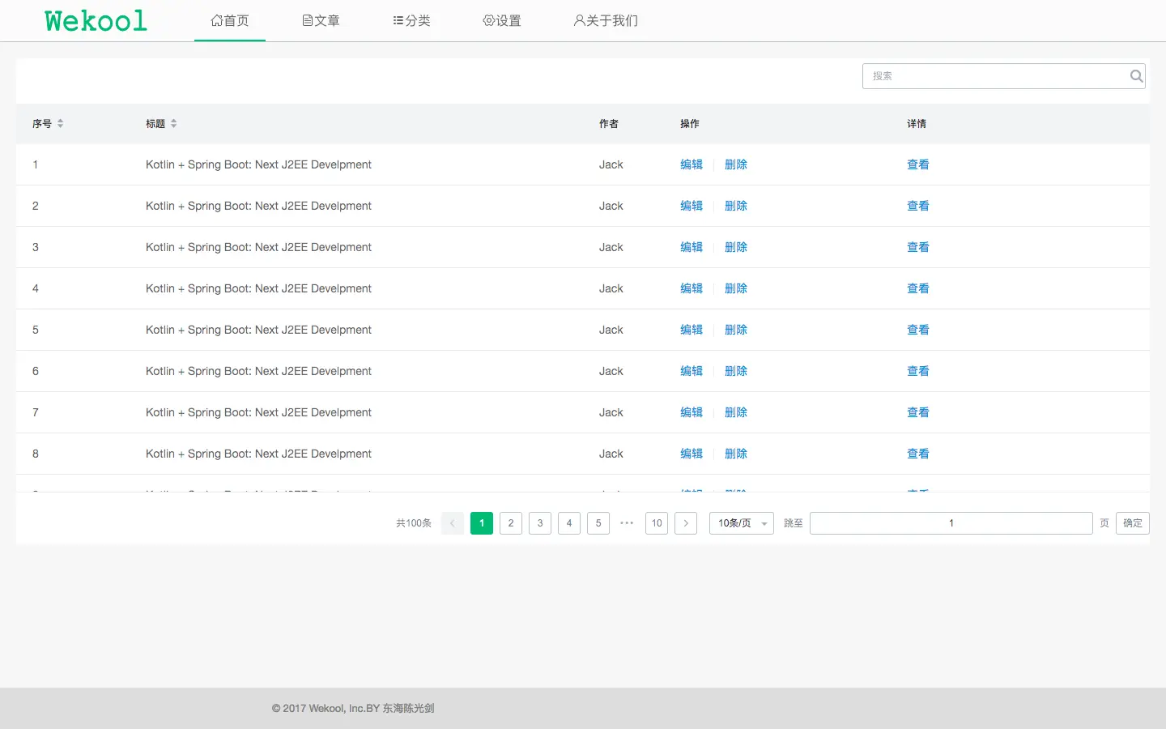
Task: Click the Jack author cell in row 8
Action: 611,454
